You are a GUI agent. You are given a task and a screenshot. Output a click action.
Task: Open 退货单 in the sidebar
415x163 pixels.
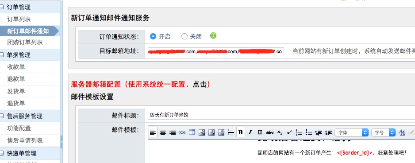click(x=16, y=103)
